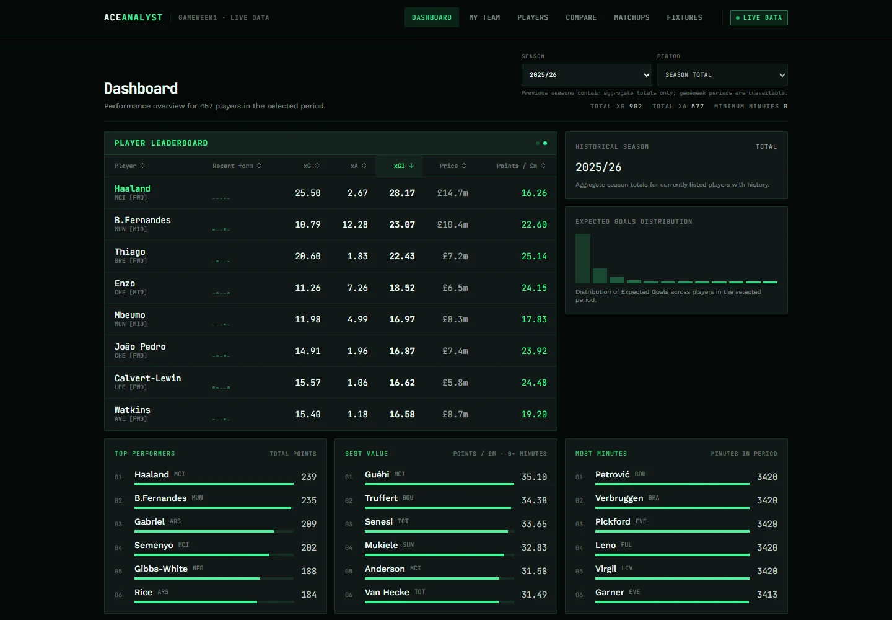
Task: Click the tallest Expected Goals distribution bar
Action: (583, 259)
